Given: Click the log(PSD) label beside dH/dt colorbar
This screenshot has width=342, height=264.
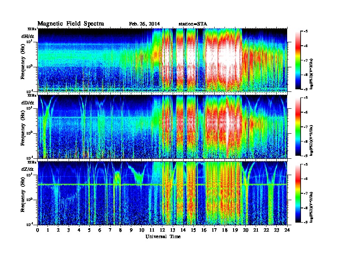Looking at the screenshot, I should tap(311, 74).
